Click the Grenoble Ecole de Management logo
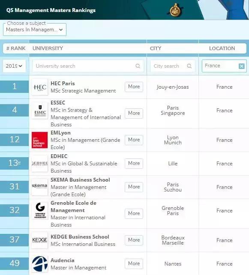Viewport: 249px width, 275px height. tap(40, 211)
